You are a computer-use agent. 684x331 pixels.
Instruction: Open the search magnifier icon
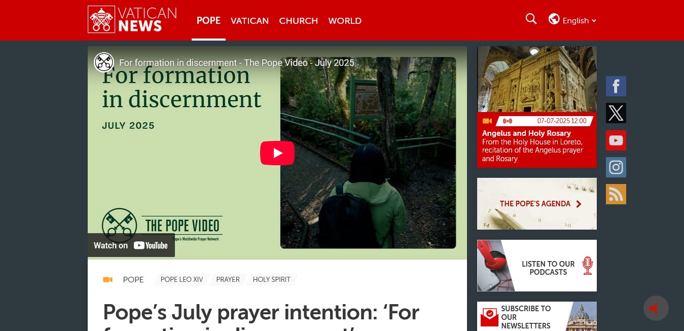[x=531, y=19]
